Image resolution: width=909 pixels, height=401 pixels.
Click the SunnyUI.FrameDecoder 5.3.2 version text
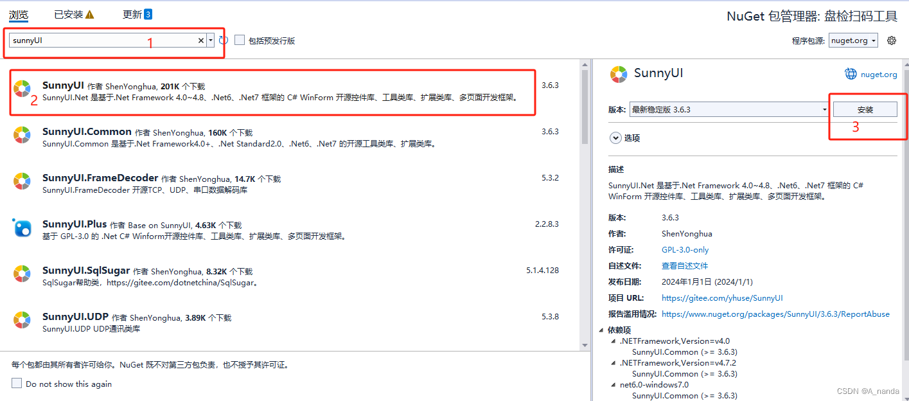550,177
